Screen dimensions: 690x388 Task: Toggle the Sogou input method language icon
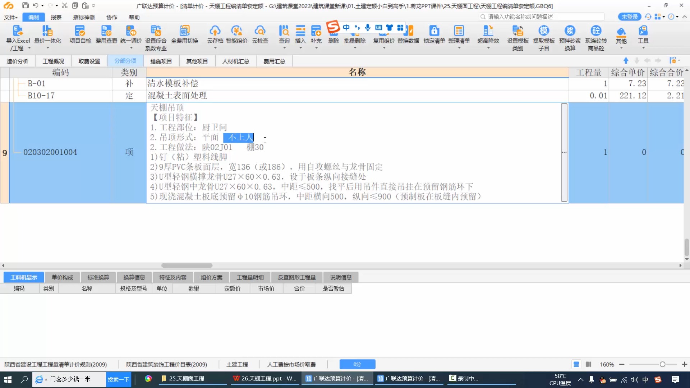tap(346, 27)
